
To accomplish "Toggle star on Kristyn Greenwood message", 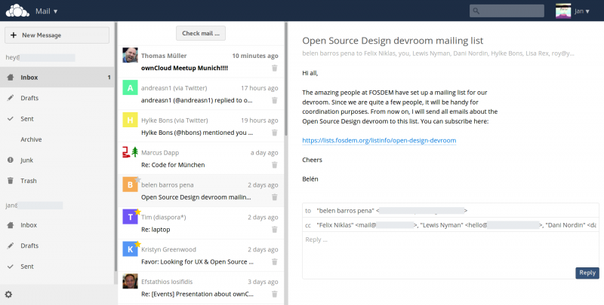I will (137, 244).
